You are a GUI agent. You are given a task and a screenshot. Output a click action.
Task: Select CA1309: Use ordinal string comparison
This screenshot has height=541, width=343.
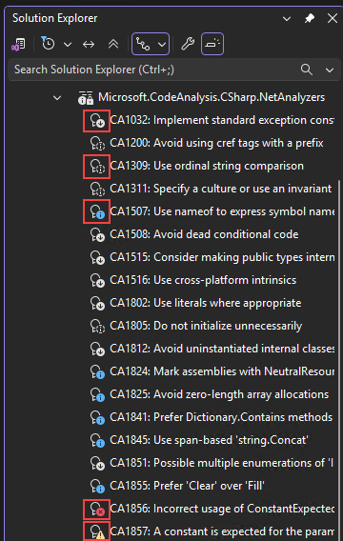(x=207, y=166)
